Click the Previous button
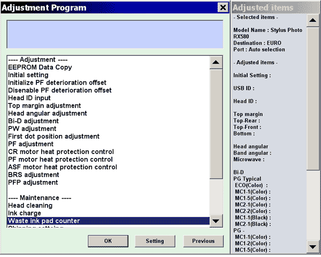321x257 pixels. coord(203,241)
